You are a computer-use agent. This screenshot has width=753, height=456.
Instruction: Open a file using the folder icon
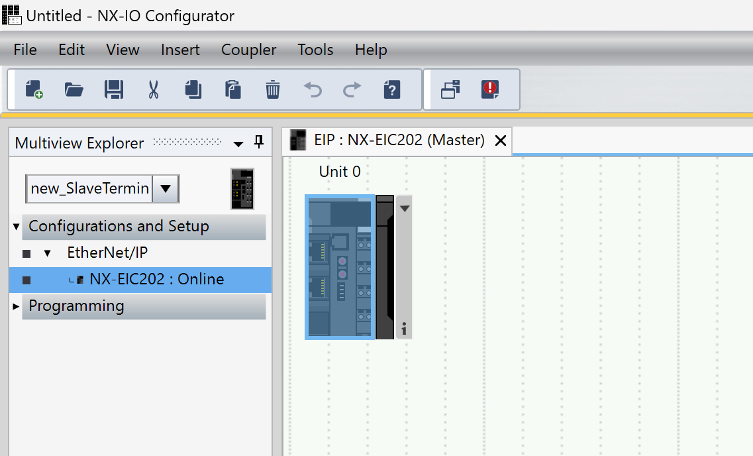click(x=74, y=89)
